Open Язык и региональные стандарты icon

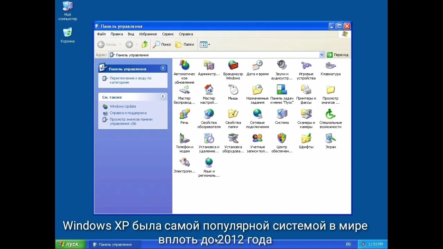[x=209, y=163]
